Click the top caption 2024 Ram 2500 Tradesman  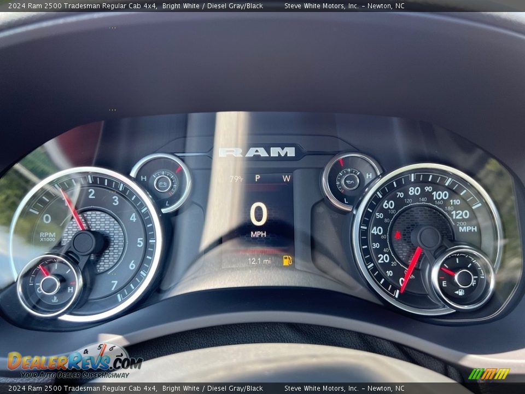(x=83, y=5)
